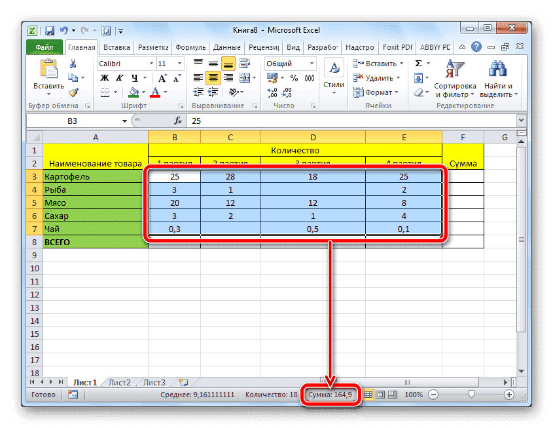This screenshot has height=428, width=553.
Task: Apply fill color to selected cells
Action: coord(135,92)
